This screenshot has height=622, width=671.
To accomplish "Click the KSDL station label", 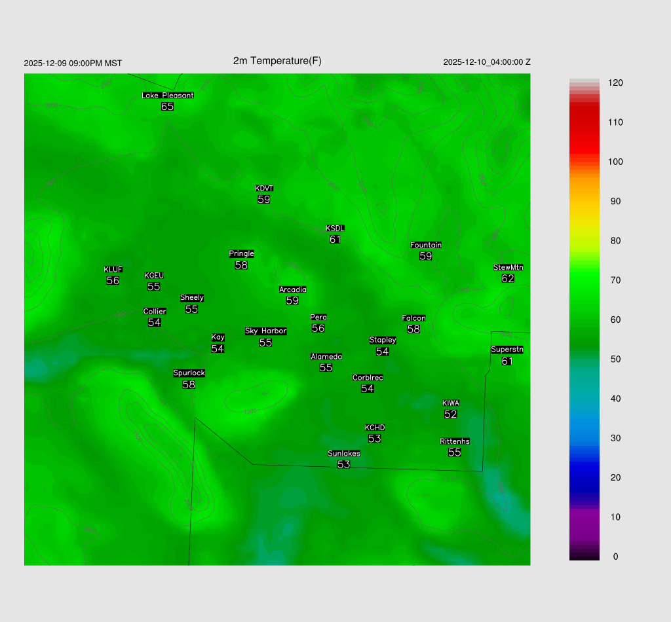I will 335,229.
